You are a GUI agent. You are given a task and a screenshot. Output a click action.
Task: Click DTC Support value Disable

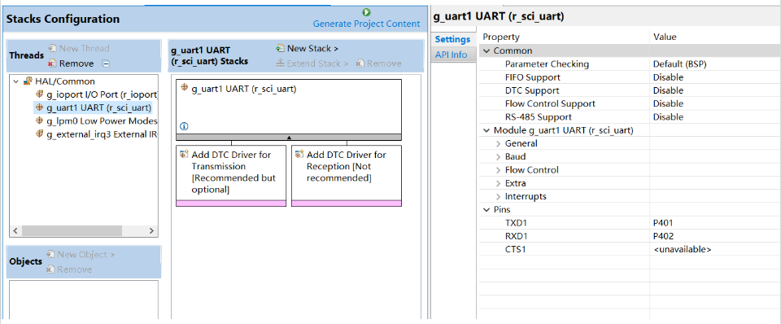pyautogui.click(x=668, y=90)
